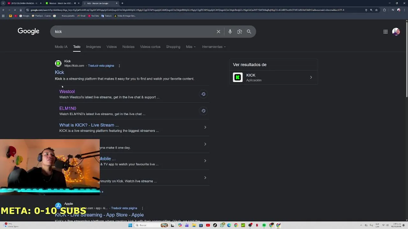Open the Kick result title link
This screenshot has height=229, width=408.
(x=59, y=73)
